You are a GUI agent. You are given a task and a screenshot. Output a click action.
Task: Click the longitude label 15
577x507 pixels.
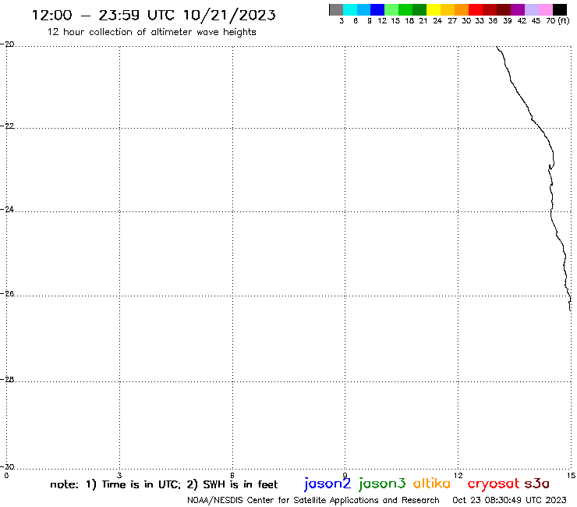pos(571,475)
